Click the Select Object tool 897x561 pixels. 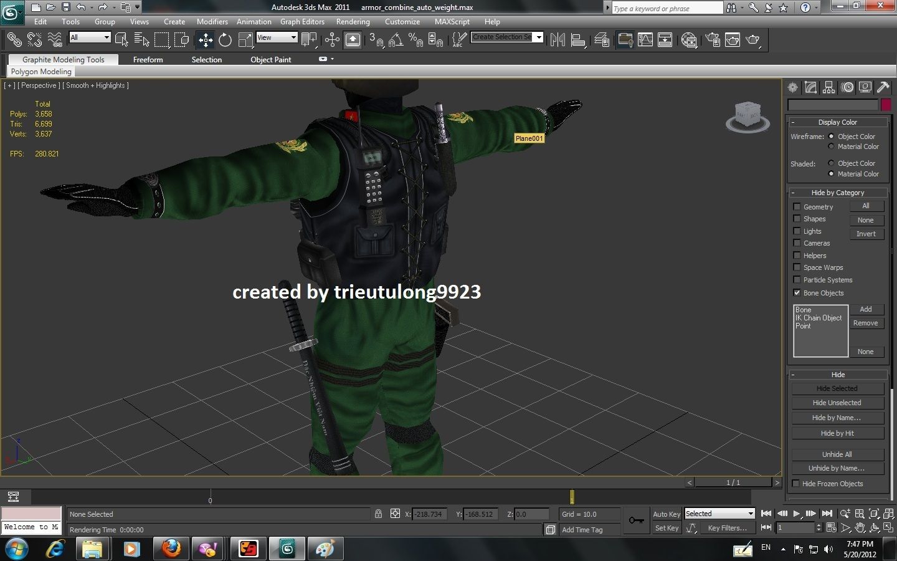[122, 40]
